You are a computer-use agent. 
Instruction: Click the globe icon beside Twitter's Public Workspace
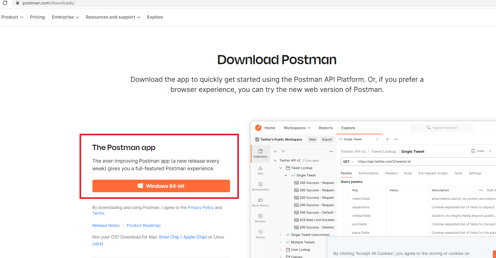click(257, 139)
